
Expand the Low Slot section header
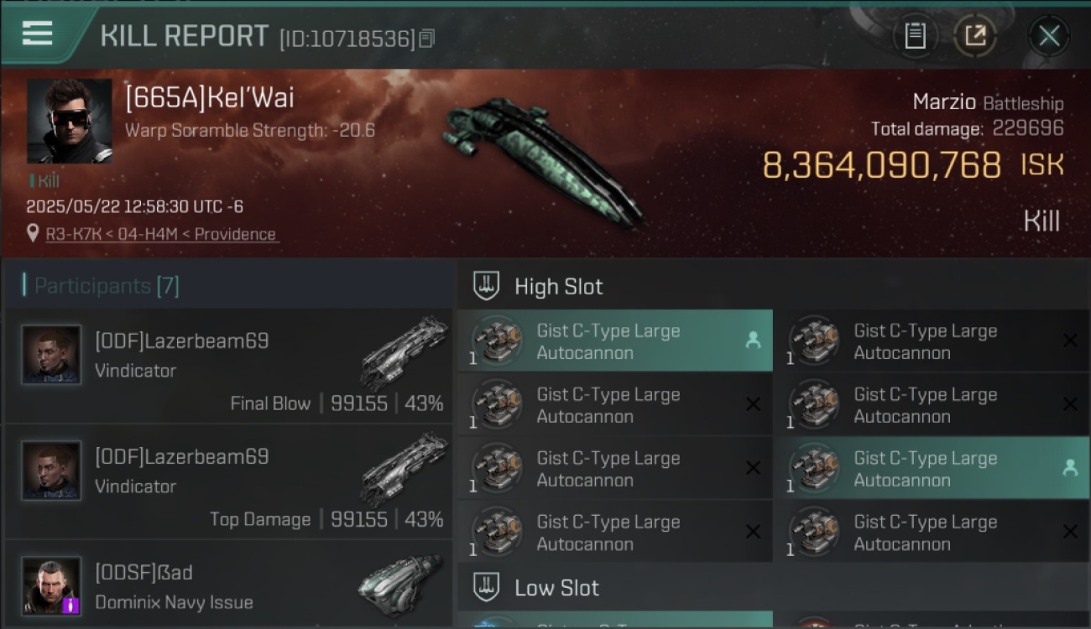pos(773,587)
